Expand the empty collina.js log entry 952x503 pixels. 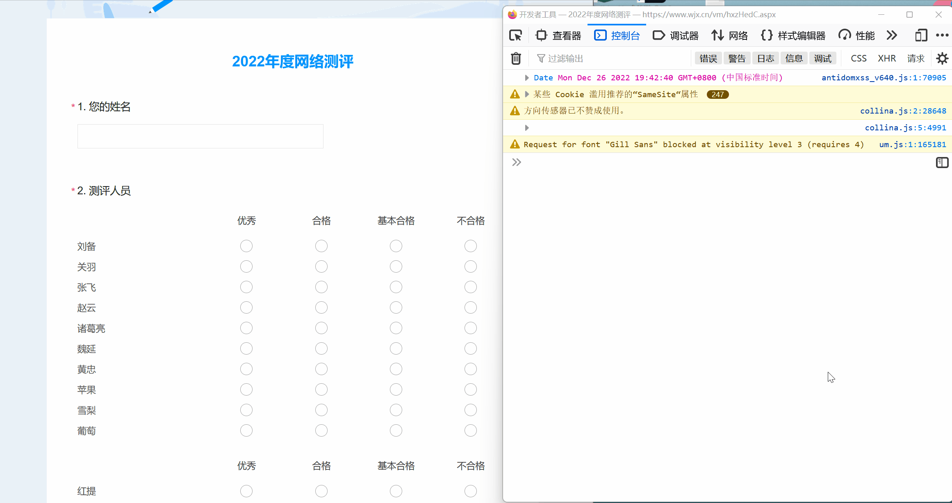click(x=527, y=128)
